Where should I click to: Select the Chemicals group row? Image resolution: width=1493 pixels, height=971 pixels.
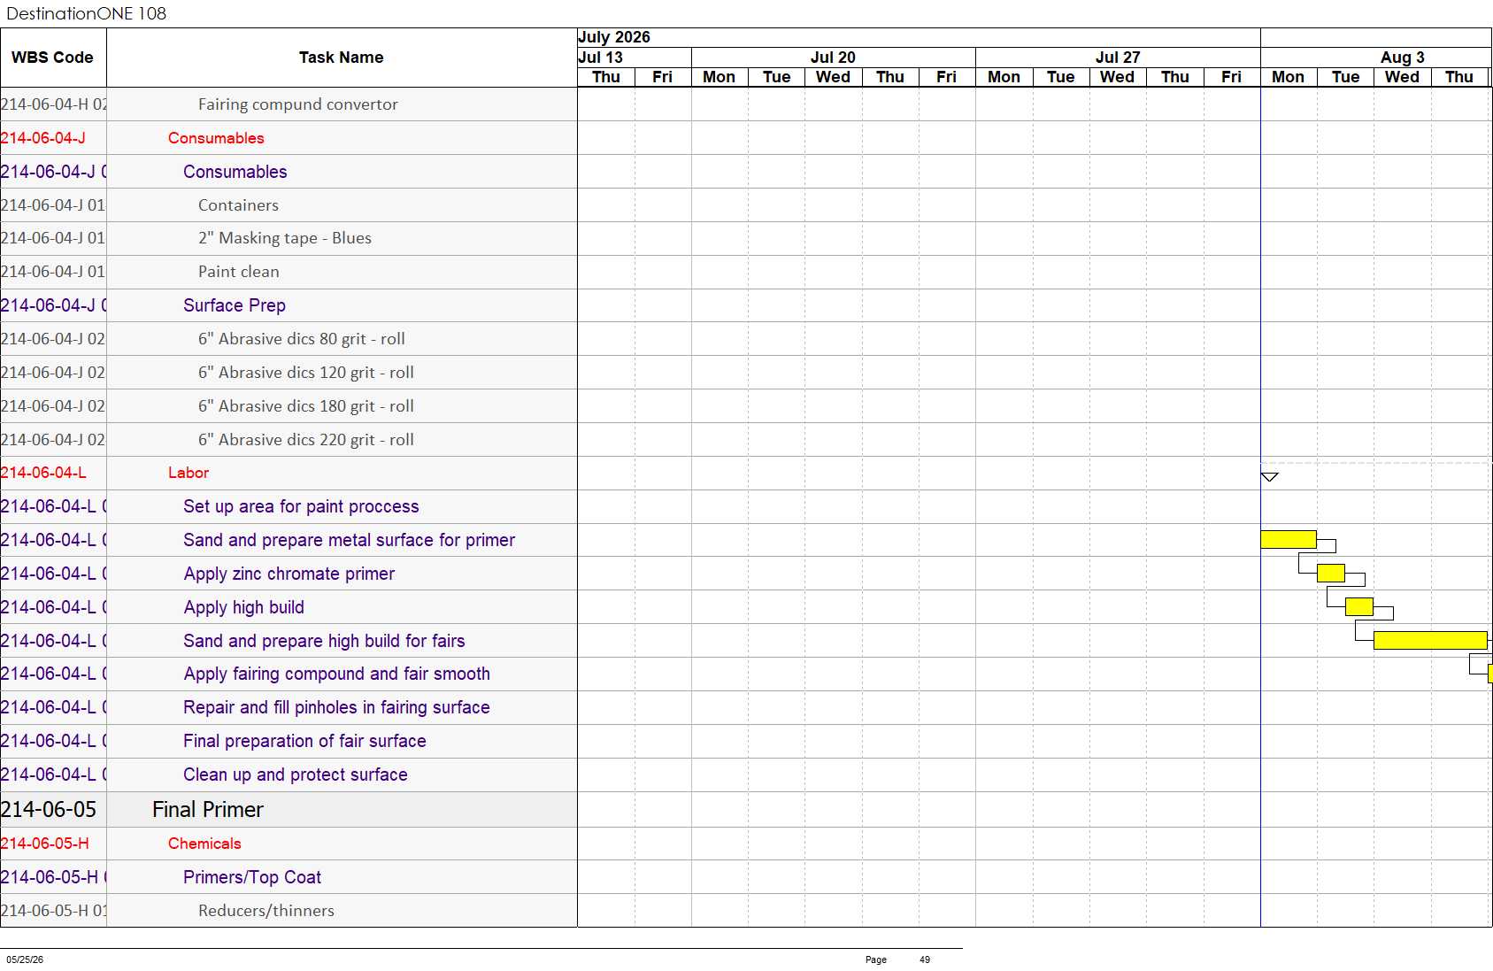(x=289, y=844)
